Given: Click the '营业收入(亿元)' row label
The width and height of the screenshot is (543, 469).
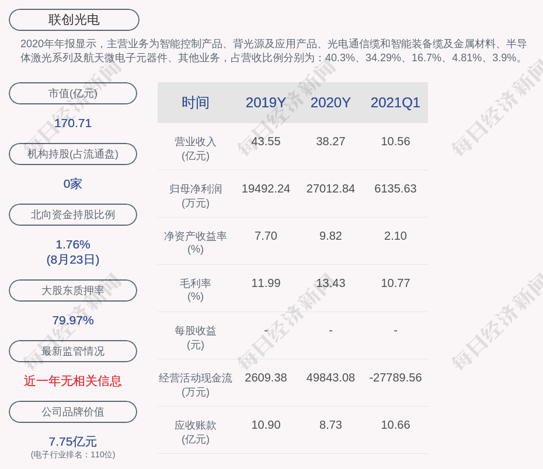Looking at the screenshot, I should click(196, 149).
